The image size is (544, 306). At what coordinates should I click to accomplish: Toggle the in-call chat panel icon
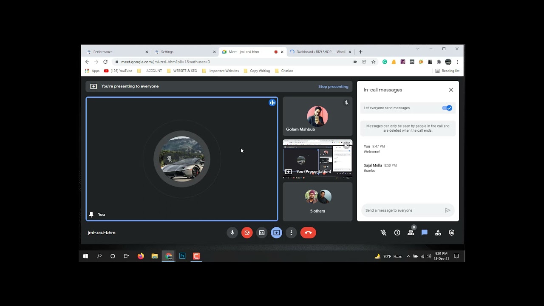pos(424,233)
